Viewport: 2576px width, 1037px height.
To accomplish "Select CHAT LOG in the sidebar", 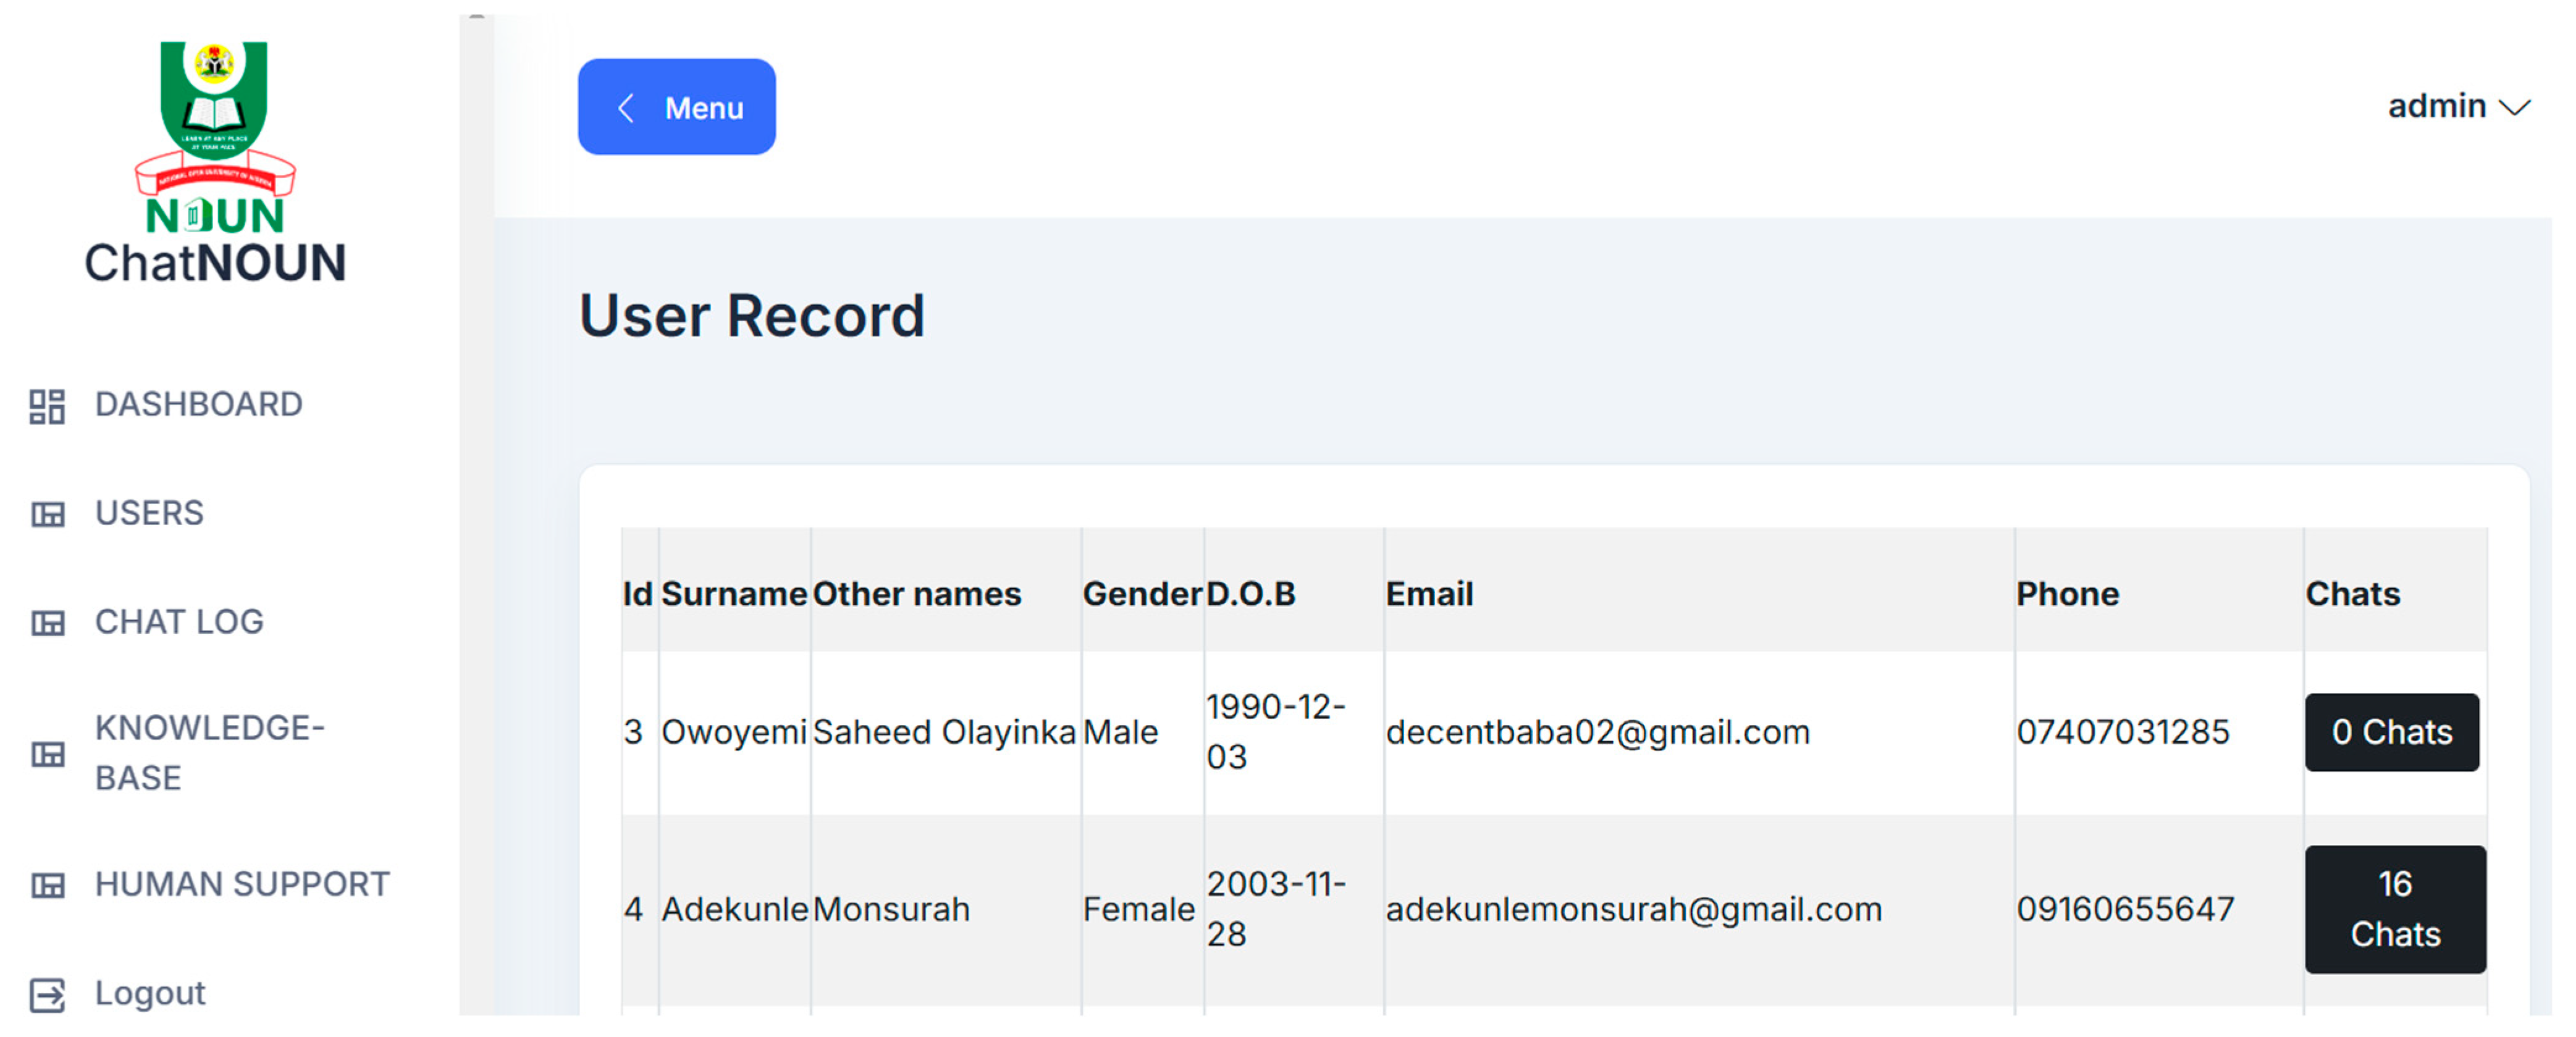I will 179,622.
